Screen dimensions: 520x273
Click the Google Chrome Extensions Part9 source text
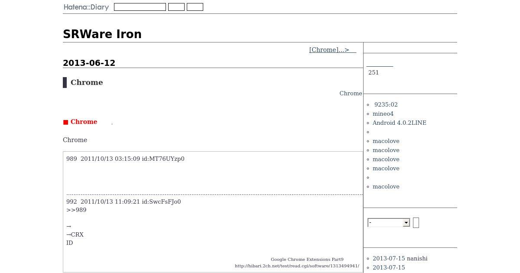click(x=307, y=259)
